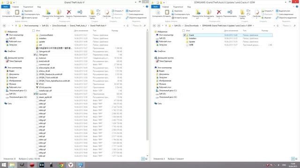Image resolution: width=300 pixels, height=168 pixels.
Task: Open recent locations dropdown in left window
Action: tap(13, 26)
